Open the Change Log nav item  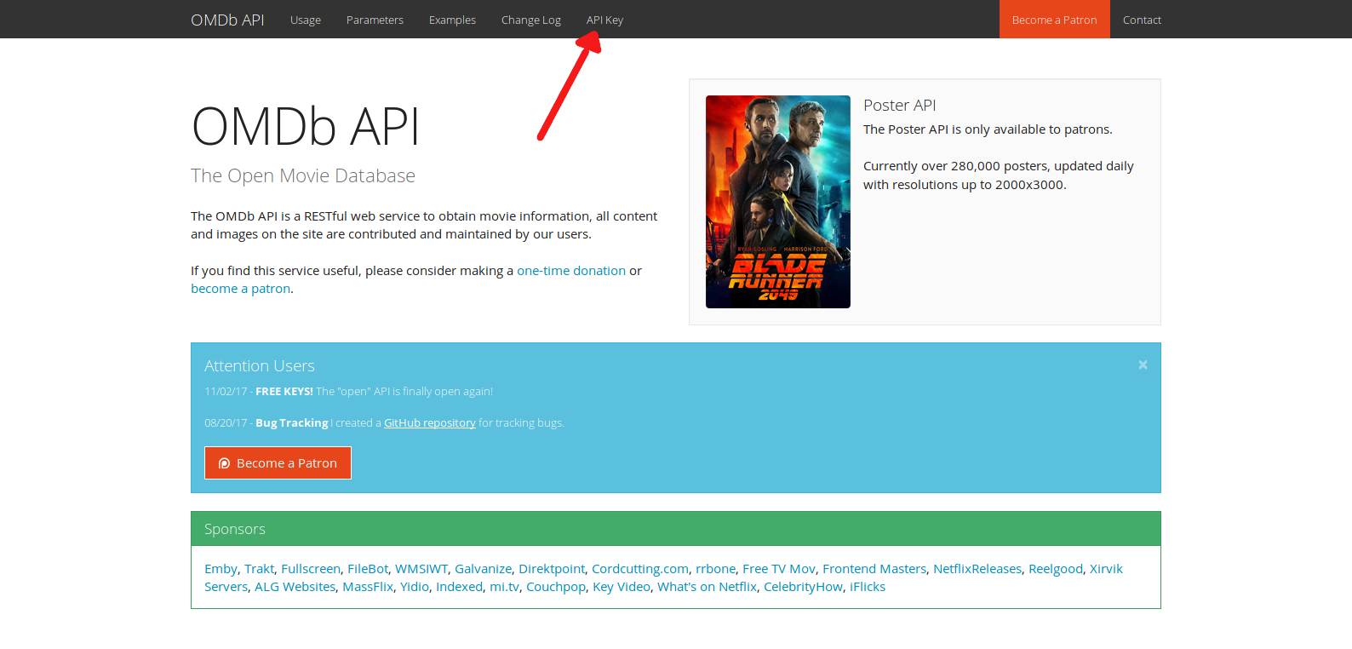pyautogui.click(x=531, y=20)
